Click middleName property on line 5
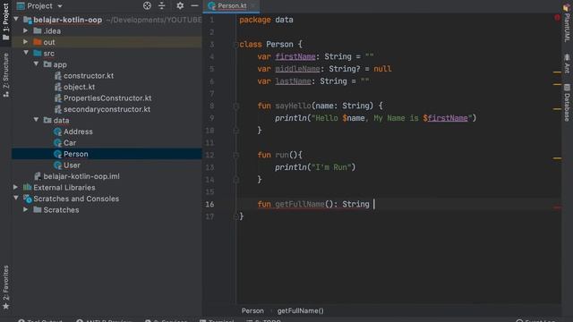 (x=297, y=69)
